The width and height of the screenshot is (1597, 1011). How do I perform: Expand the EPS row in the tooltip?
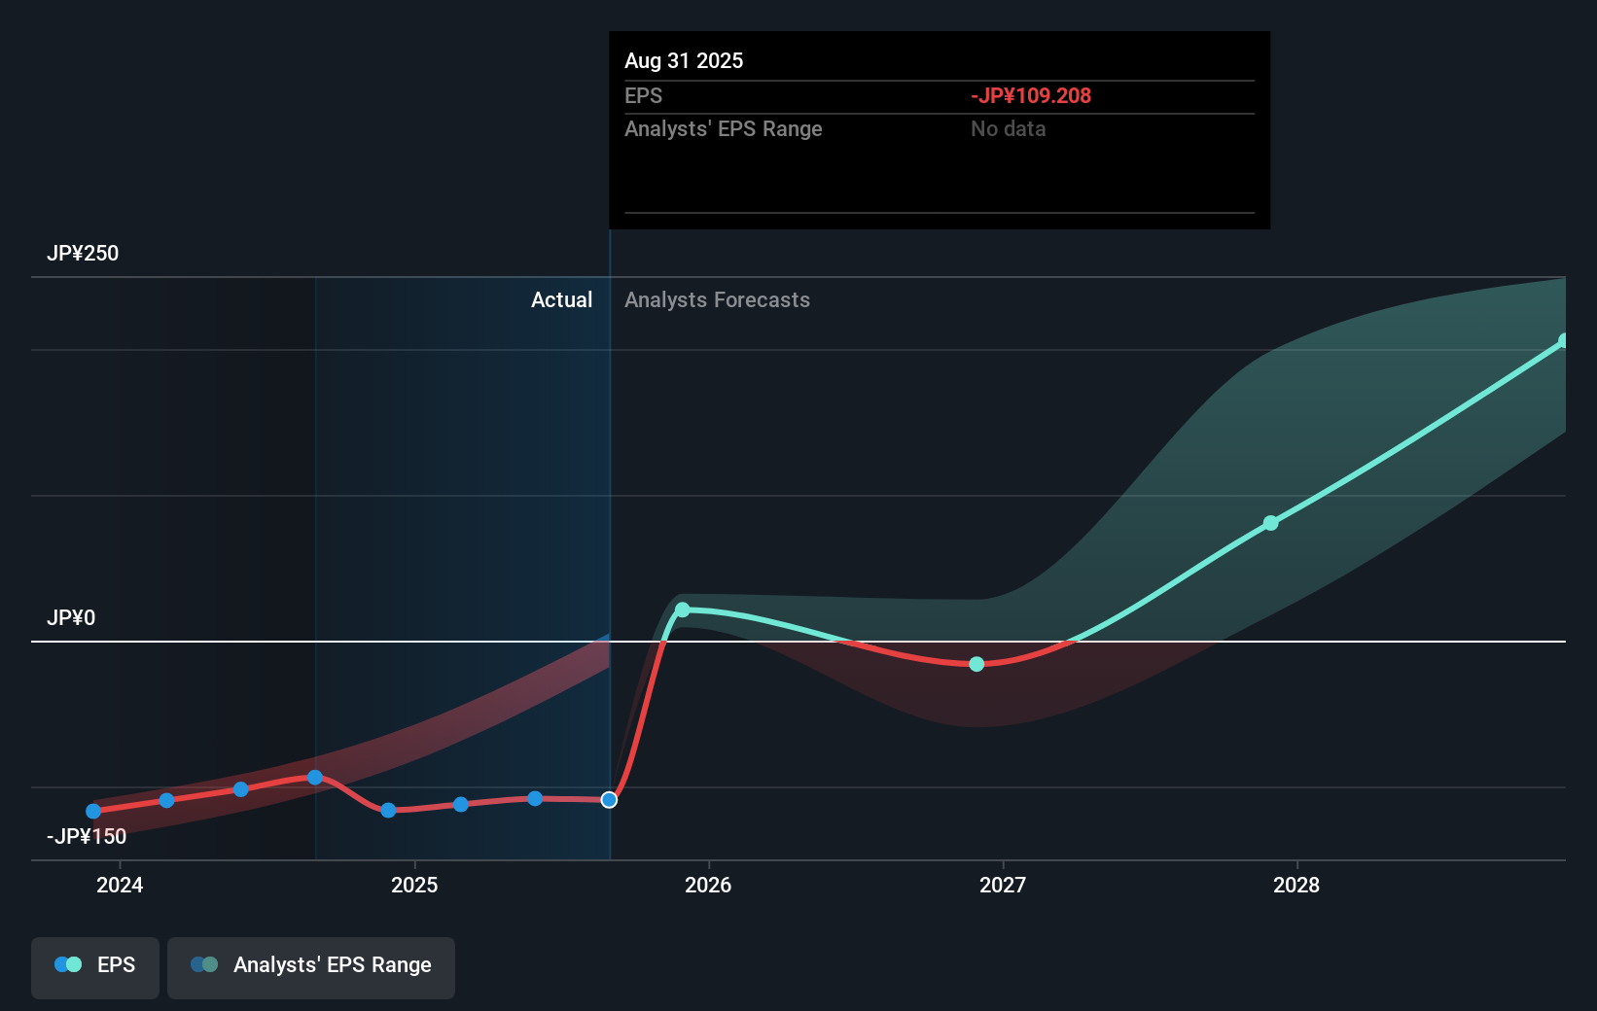643,96
